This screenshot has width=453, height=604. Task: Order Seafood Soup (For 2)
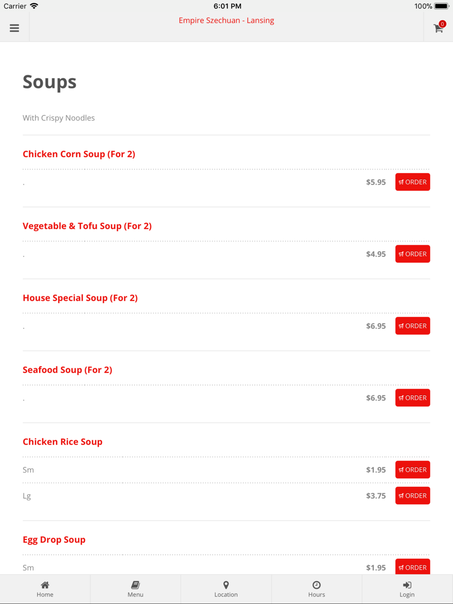(x=413, y=398)
